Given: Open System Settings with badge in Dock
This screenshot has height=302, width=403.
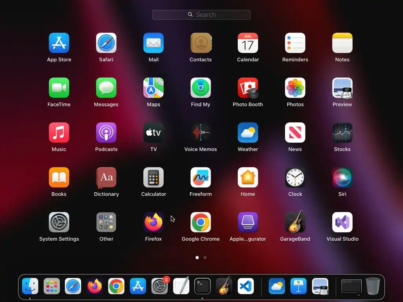Looking at the screenshot, I should 159,286.
